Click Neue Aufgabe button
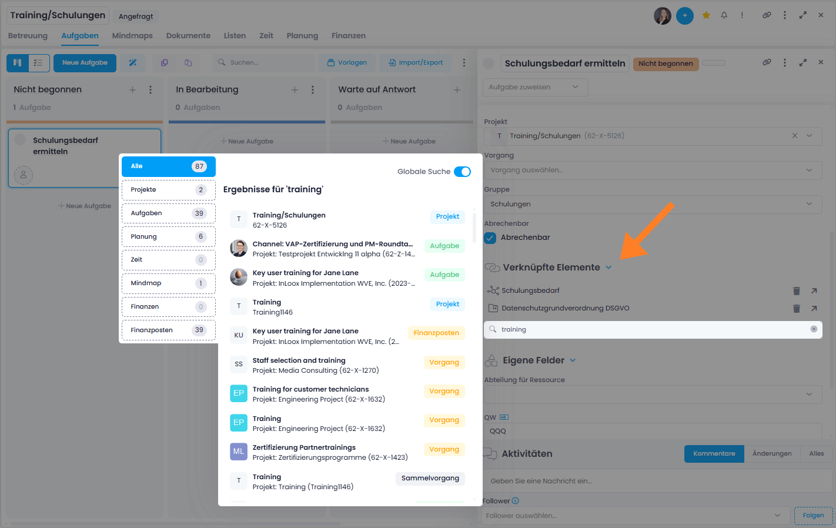The image size is (836, 528). point(85,63)
